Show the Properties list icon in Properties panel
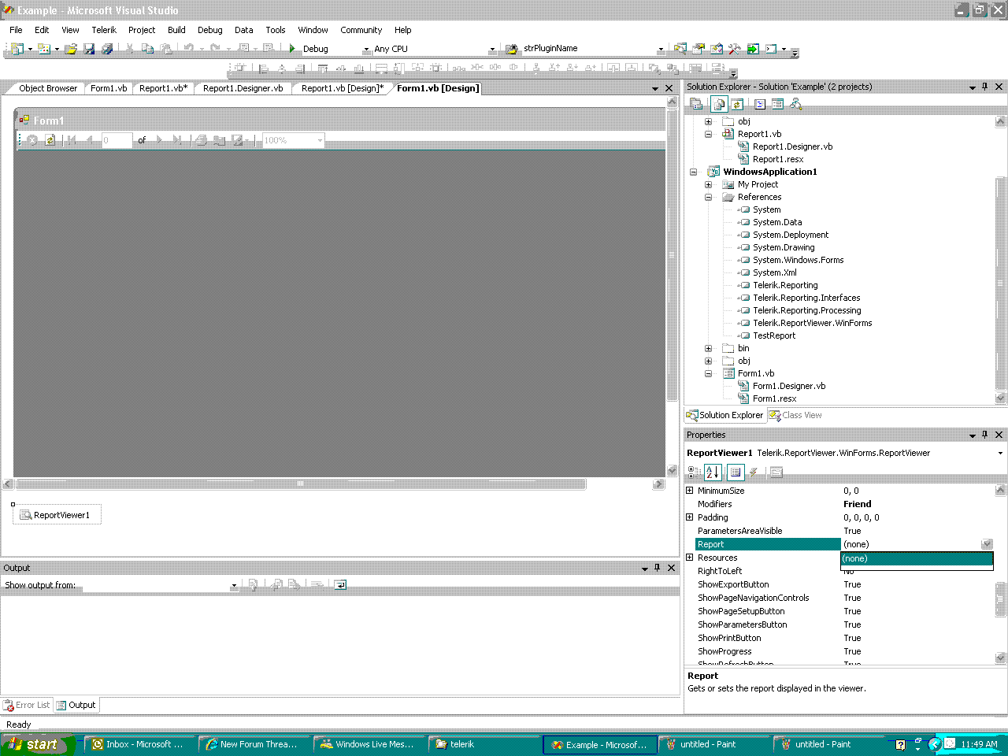Viewport: 1008px width, 756px height. click(736, 472)
